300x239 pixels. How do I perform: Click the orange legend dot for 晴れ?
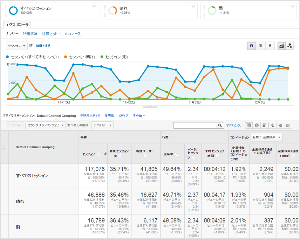pos(65,57)
